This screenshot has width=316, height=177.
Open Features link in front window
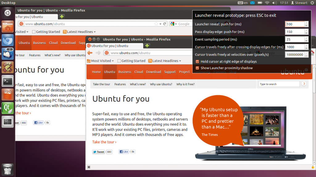tap(120, 84)
